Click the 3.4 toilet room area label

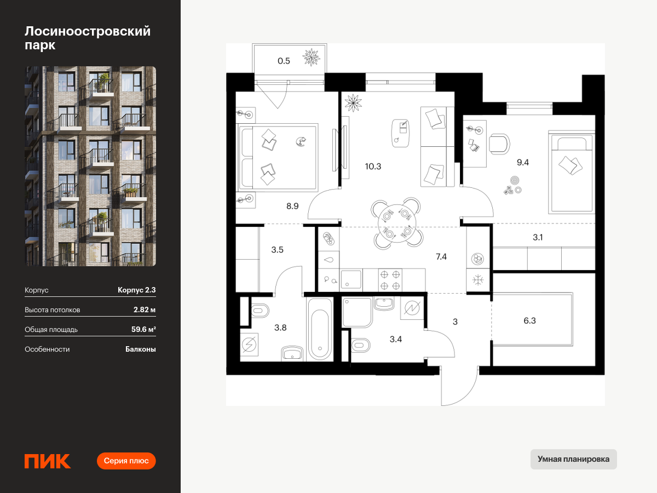(396, 339)
